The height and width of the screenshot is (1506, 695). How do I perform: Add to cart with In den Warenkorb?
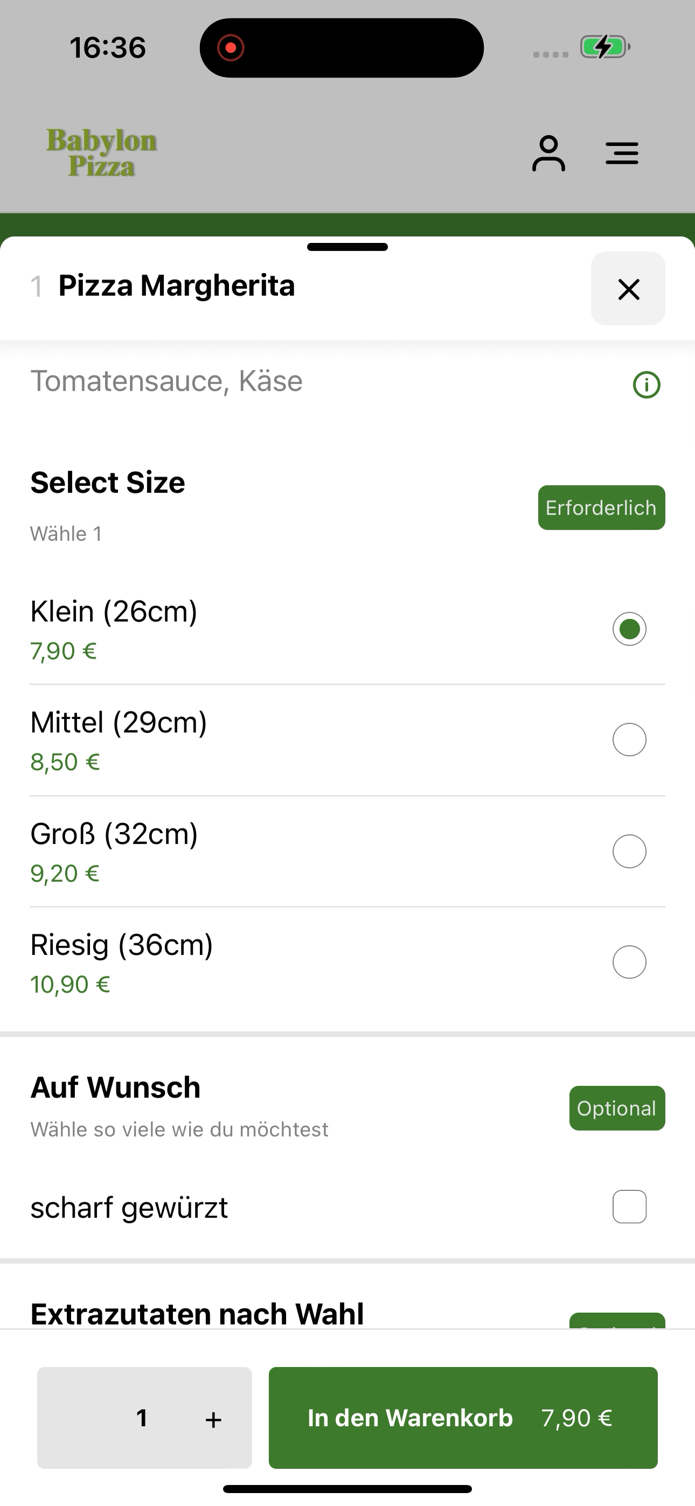(463, 1418)
